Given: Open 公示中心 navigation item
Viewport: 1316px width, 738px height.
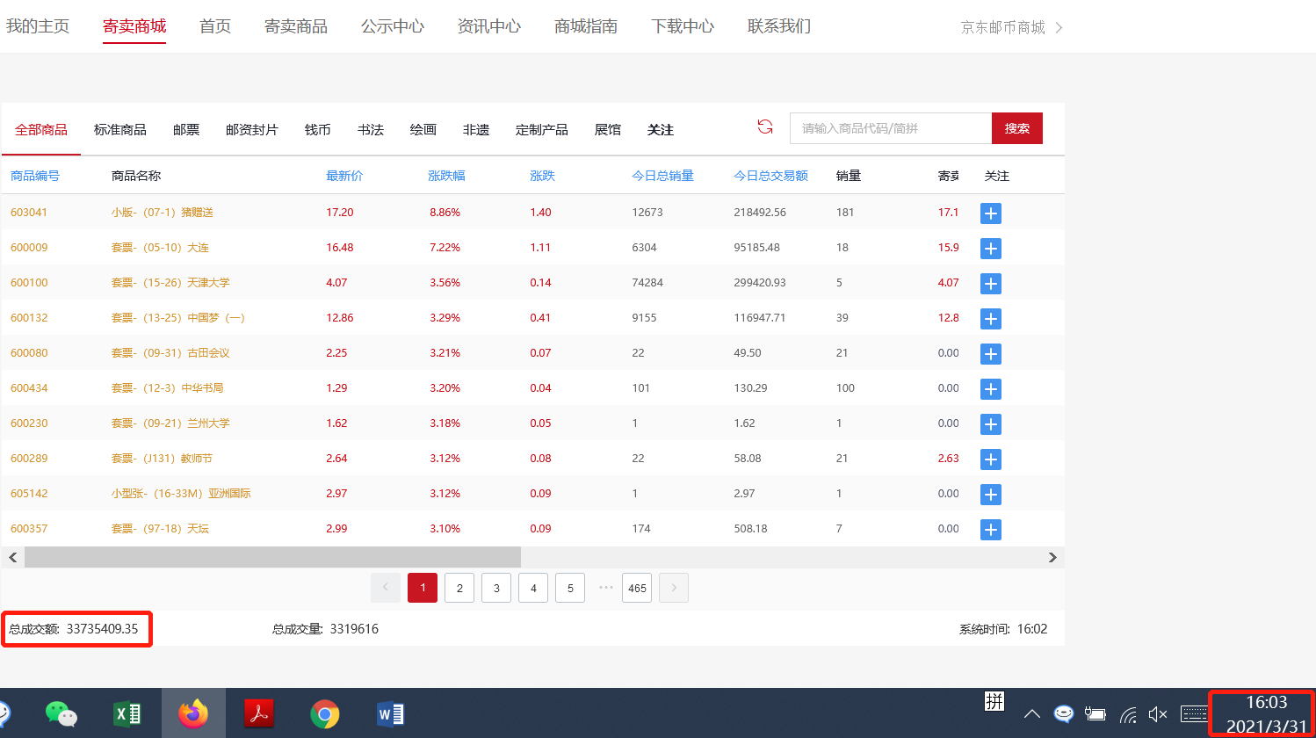Looking at the screenshot, I should click(393, 26).
